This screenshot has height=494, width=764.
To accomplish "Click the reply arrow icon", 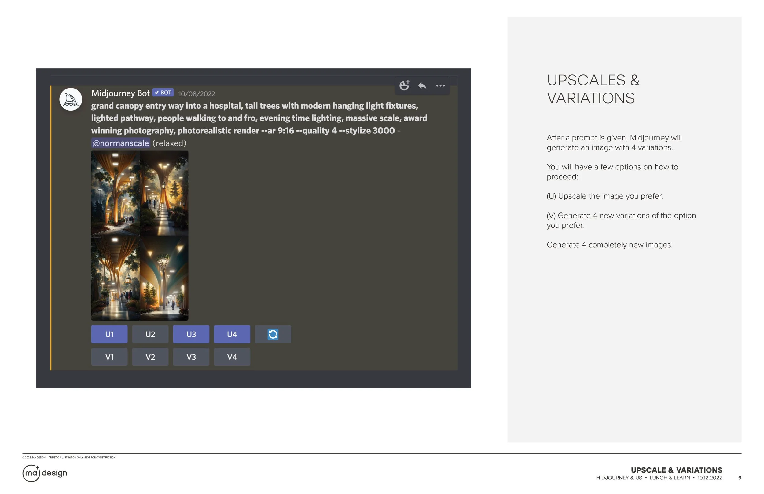I will (422, 86).
